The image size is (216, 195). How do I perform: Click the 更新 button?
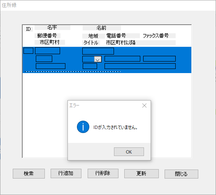142,174
